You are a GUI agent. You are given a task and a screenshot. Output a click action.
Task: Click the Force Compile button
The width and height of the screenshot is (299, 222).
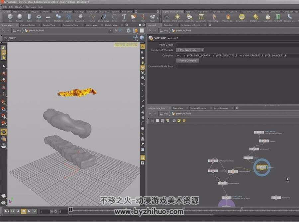click(x=188, y=61)
